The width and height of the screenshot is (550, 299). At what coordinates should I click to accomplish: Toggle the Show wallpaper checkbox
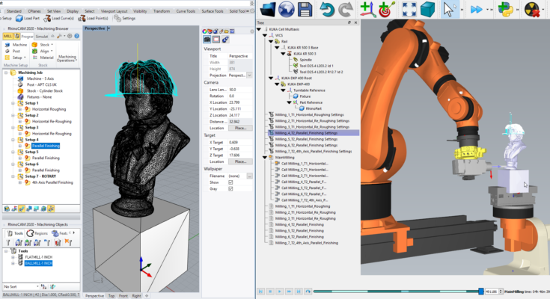tap(230, 182)
